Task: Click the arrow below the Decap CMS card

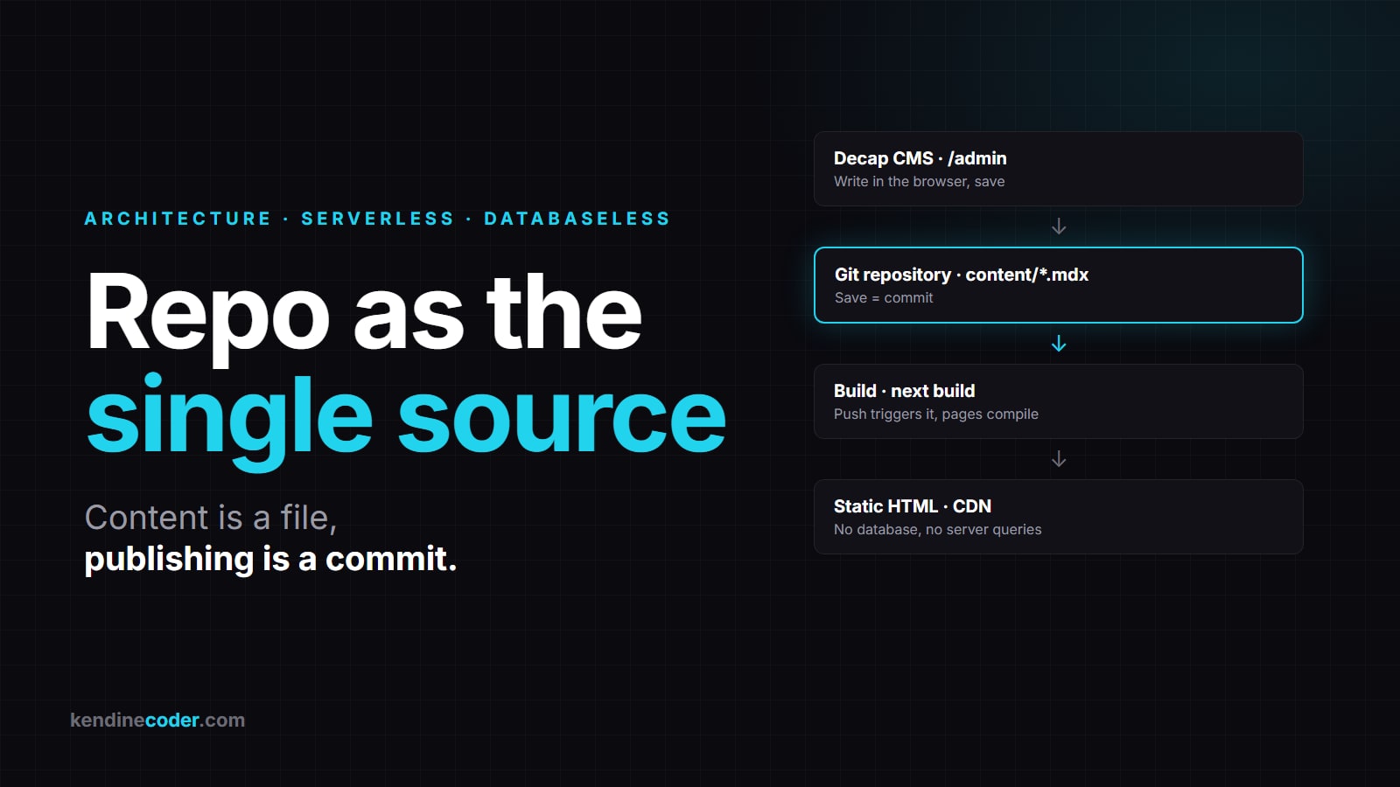Action: pos(1059,226)
